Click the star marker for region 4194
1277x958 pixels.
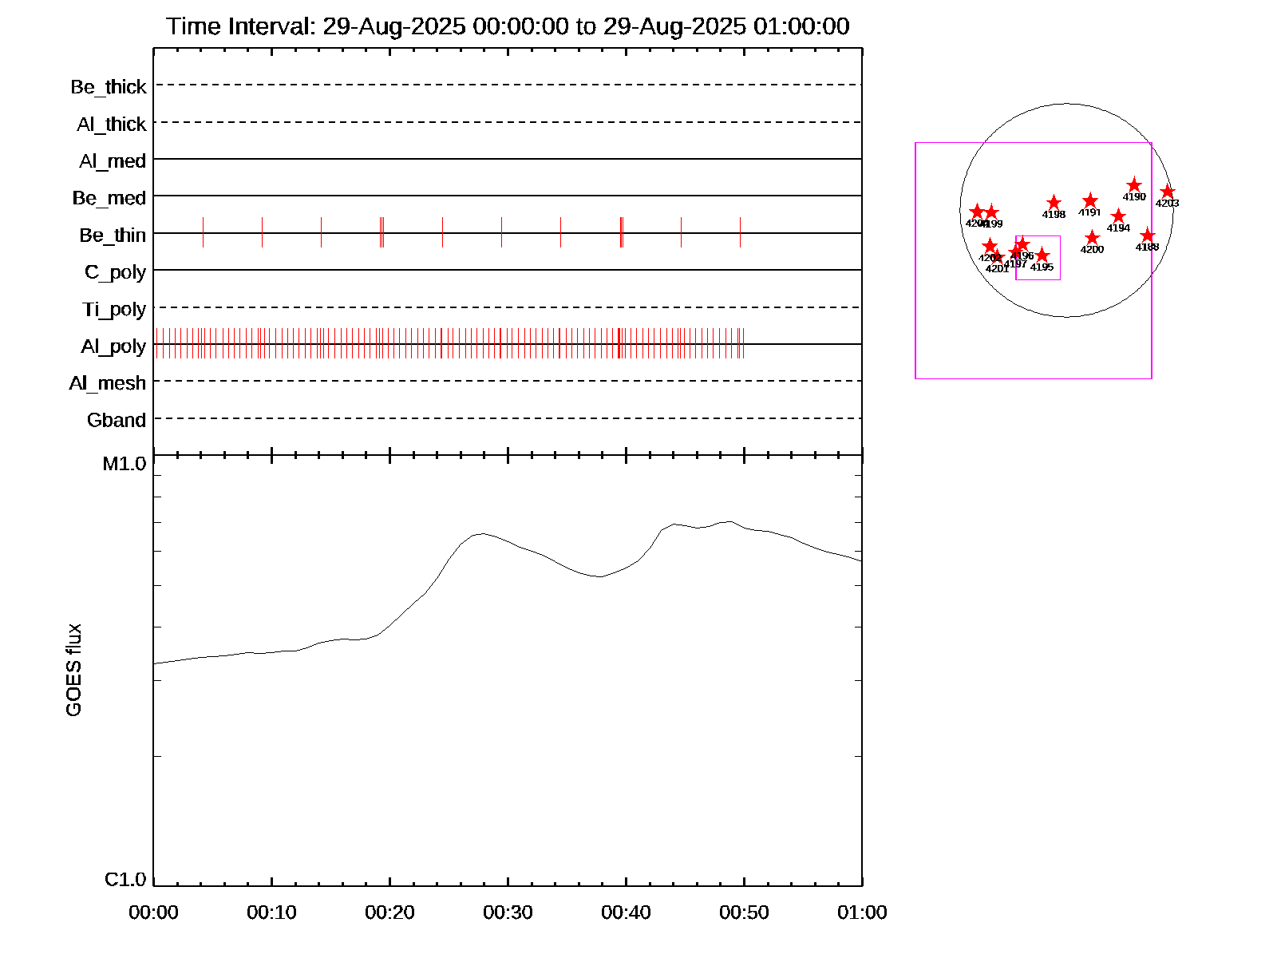tap(1118, 216)
